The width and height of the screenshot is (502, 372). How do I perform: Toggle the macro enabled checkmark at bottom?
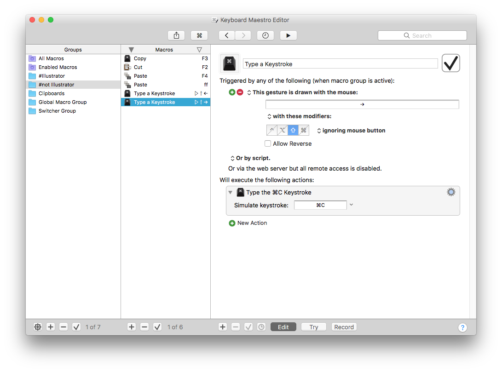tap(157, 327)
